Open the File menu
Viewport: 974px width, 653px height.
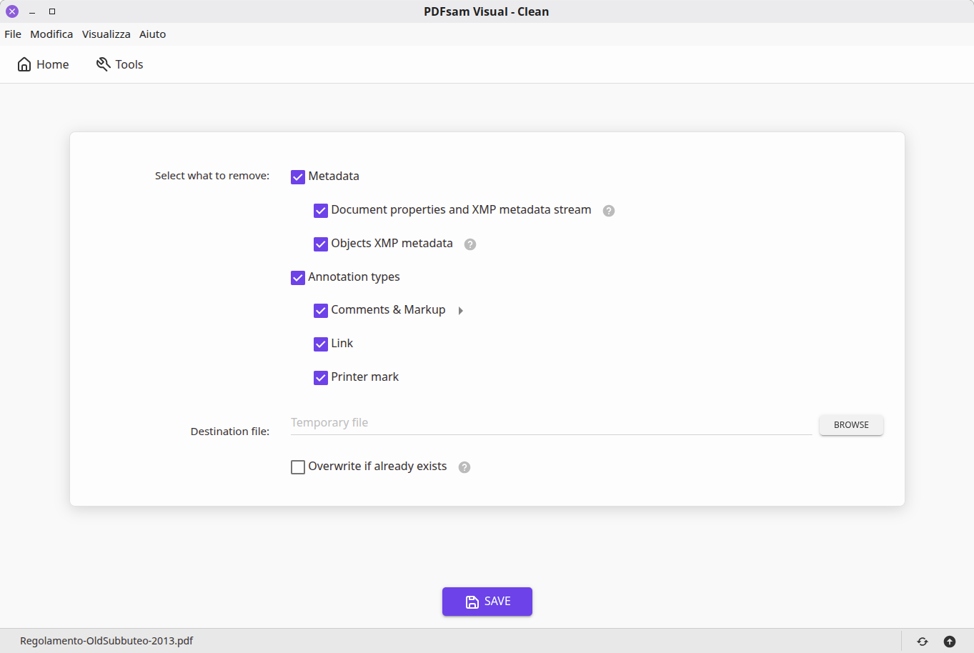[13, 34]
